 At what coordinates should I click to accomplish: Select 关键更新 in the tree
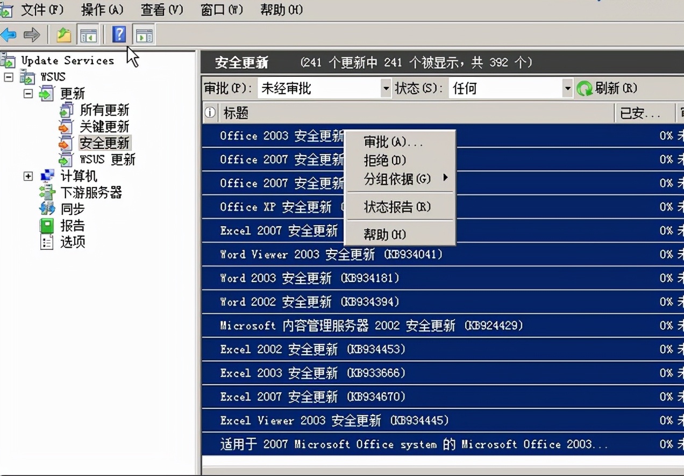click(x=104, y=127)
